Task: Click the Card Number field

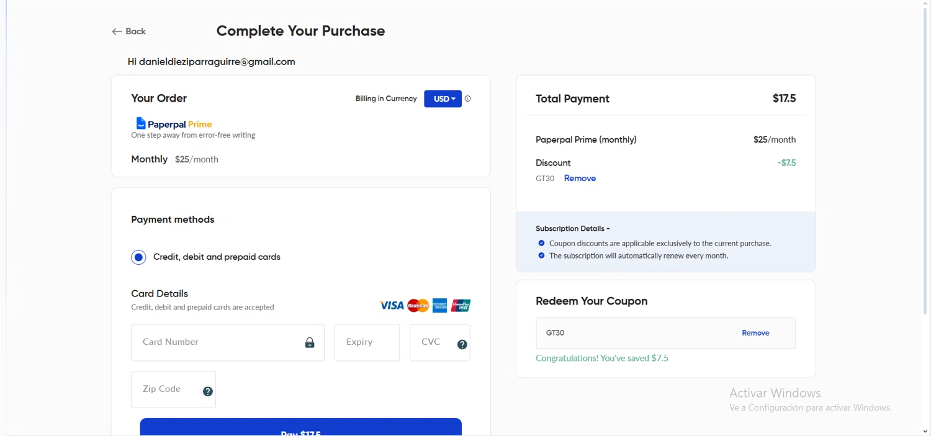Action: coord(227,342)
